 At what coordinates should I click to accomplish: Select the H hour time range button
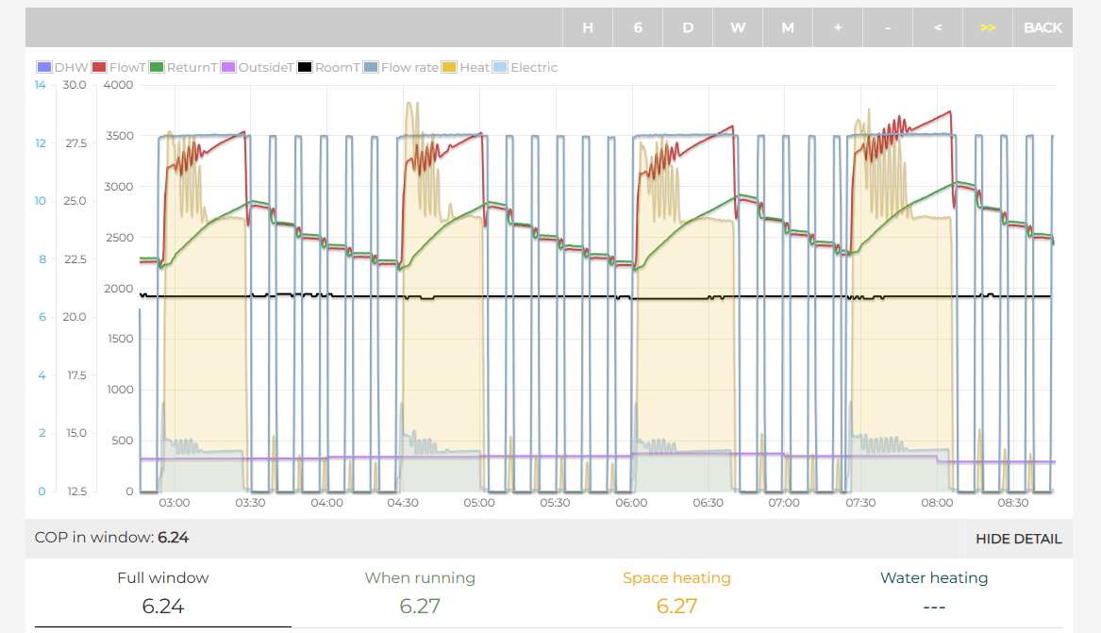click(588, 27)
